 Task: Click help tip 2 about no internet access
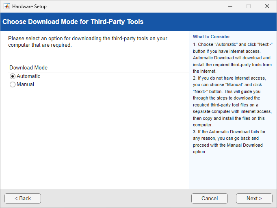(x=232, y=101)
